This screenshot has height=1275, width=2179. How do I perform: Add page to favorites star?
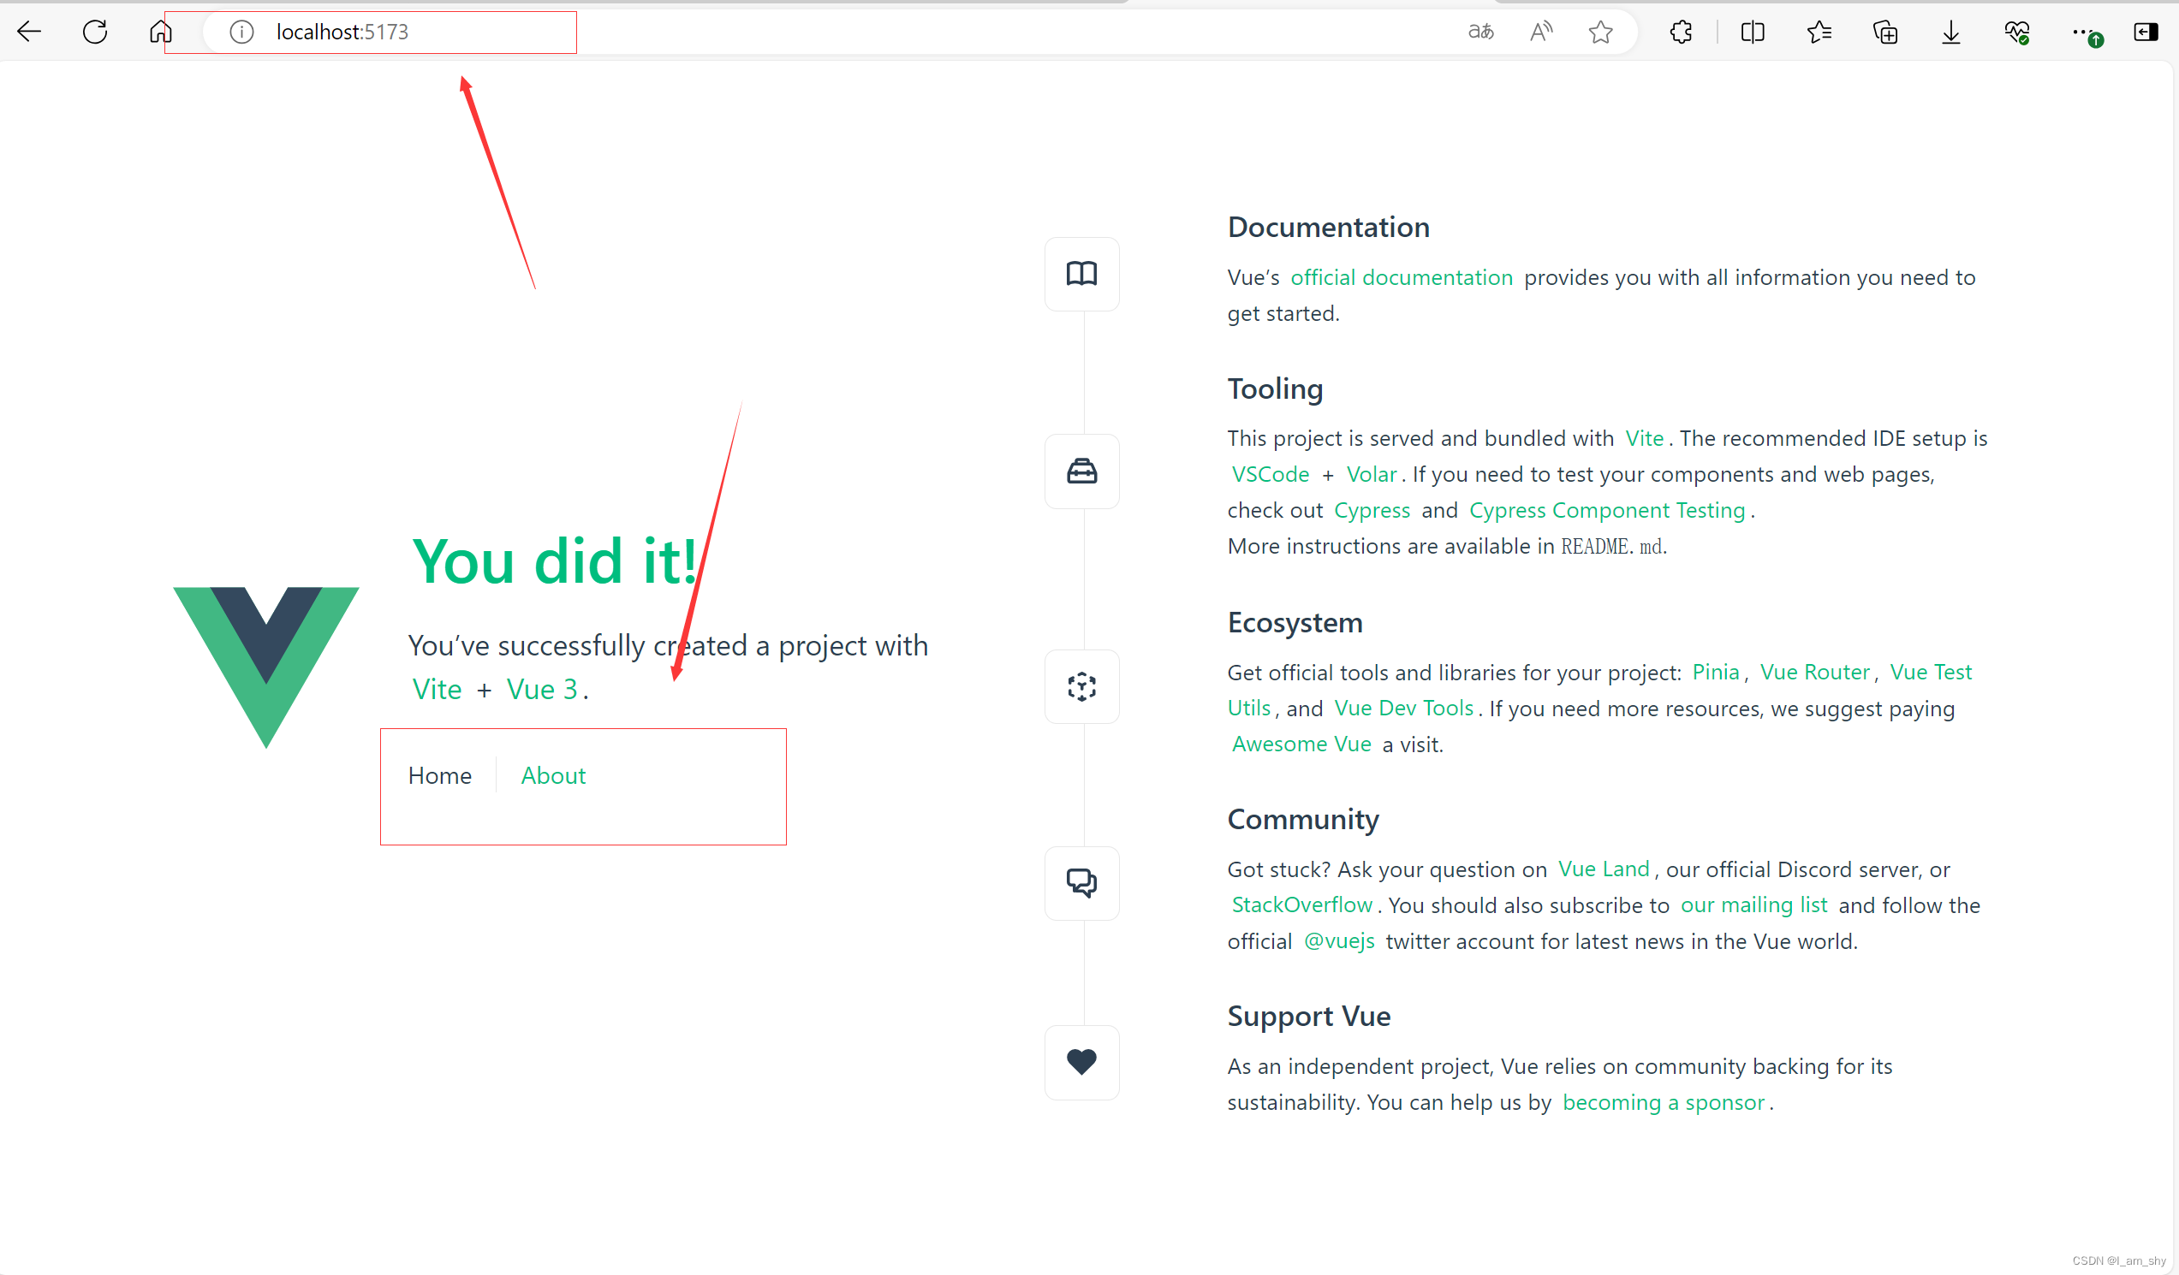click(1600, 33)
